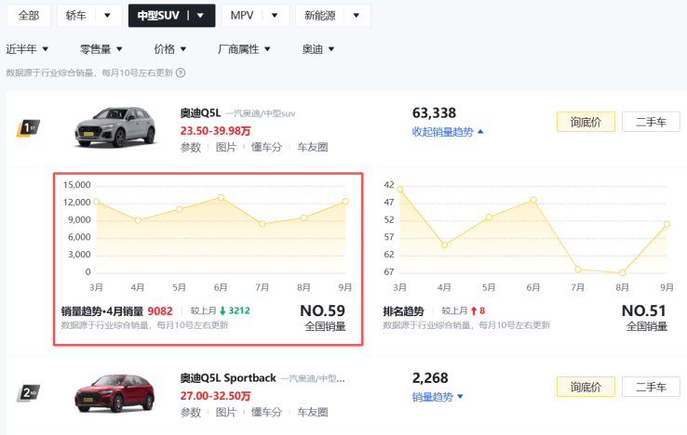Click the 8月 point on ranking chart

coord(622,272)
